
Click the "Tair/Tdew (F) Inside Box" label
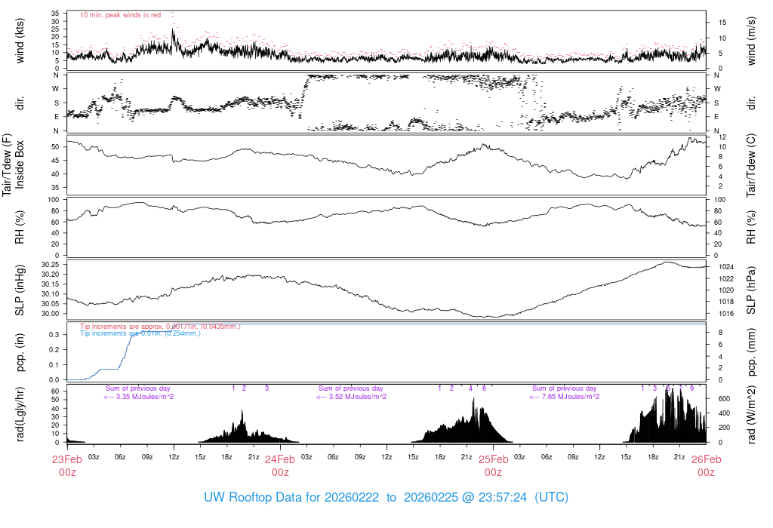tap(13, 164)
